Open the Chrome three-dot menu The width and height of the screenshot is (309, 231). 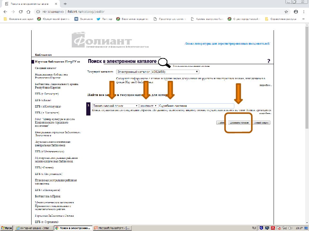(304, 12)
